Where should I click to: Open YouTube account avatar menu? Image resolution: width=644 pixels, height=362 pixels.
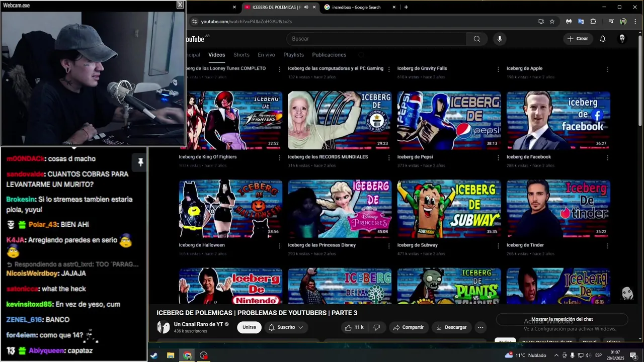(x=622, y=39)
